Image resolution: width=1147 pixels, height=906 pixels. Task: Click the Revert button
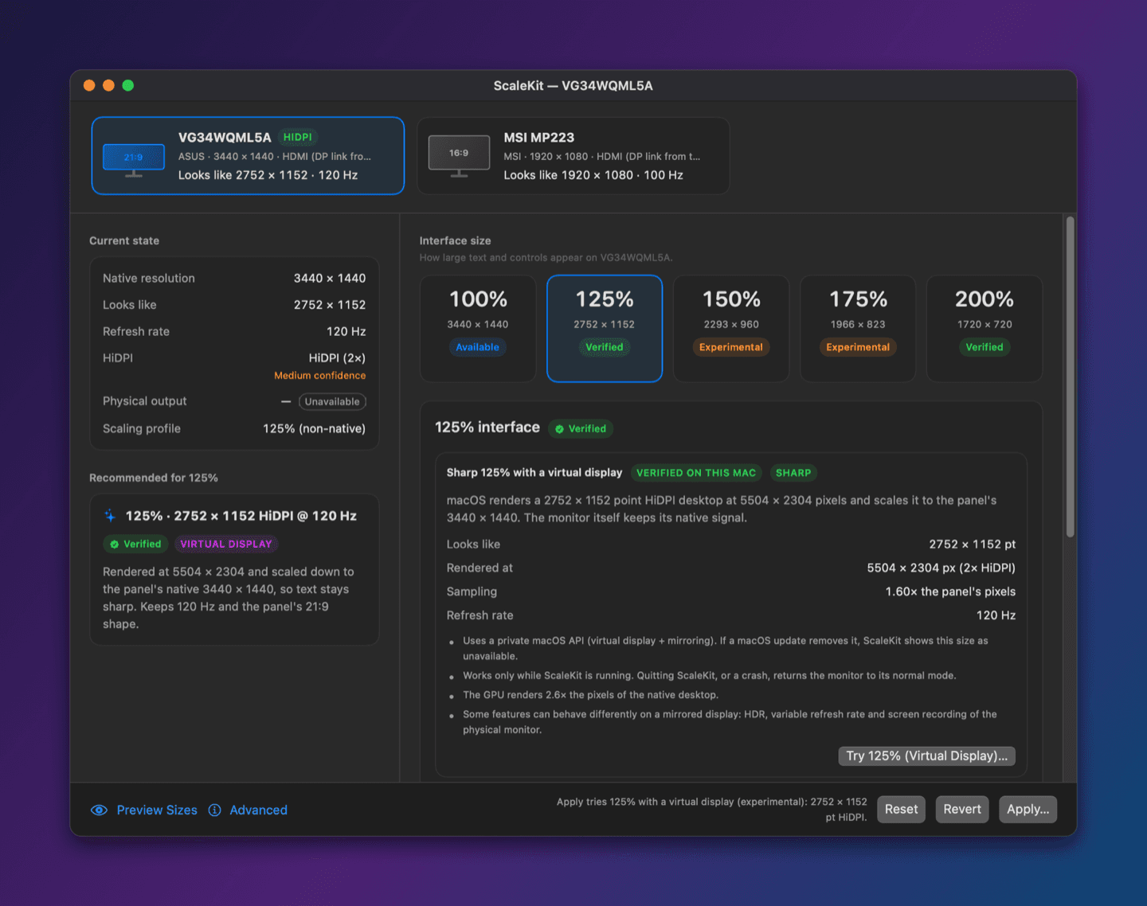pyautogui.click(x=962, y=810)
